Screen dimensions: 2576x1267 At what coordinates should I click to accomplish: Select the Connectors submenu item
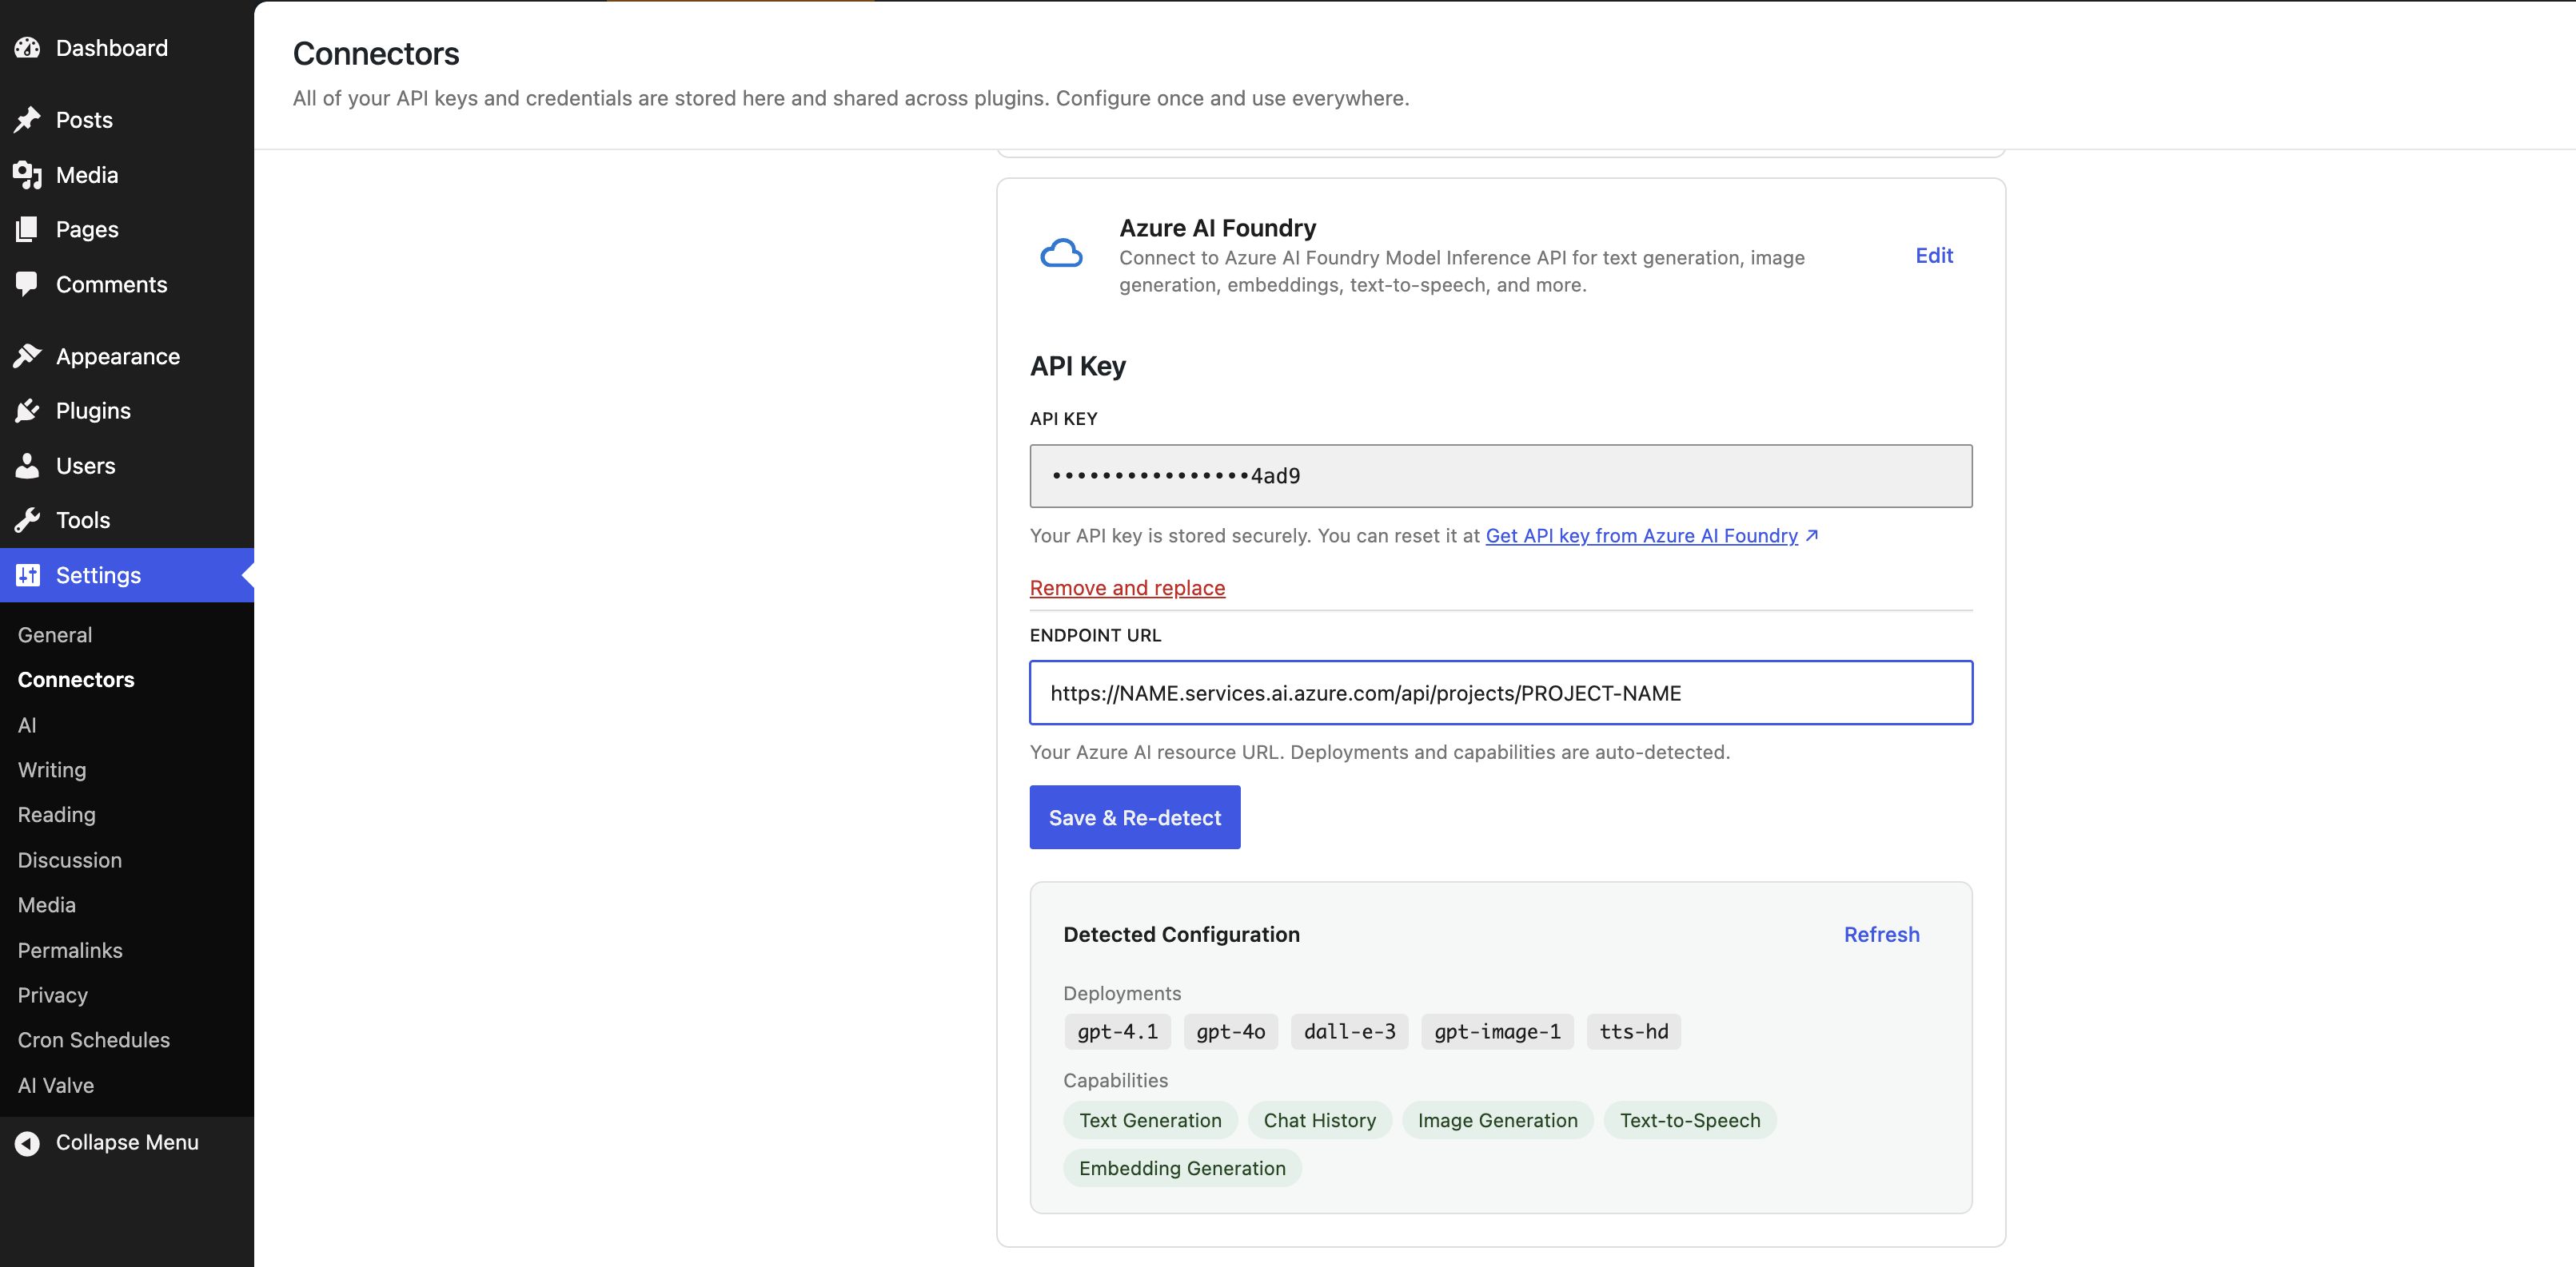(x=76, y=681)
